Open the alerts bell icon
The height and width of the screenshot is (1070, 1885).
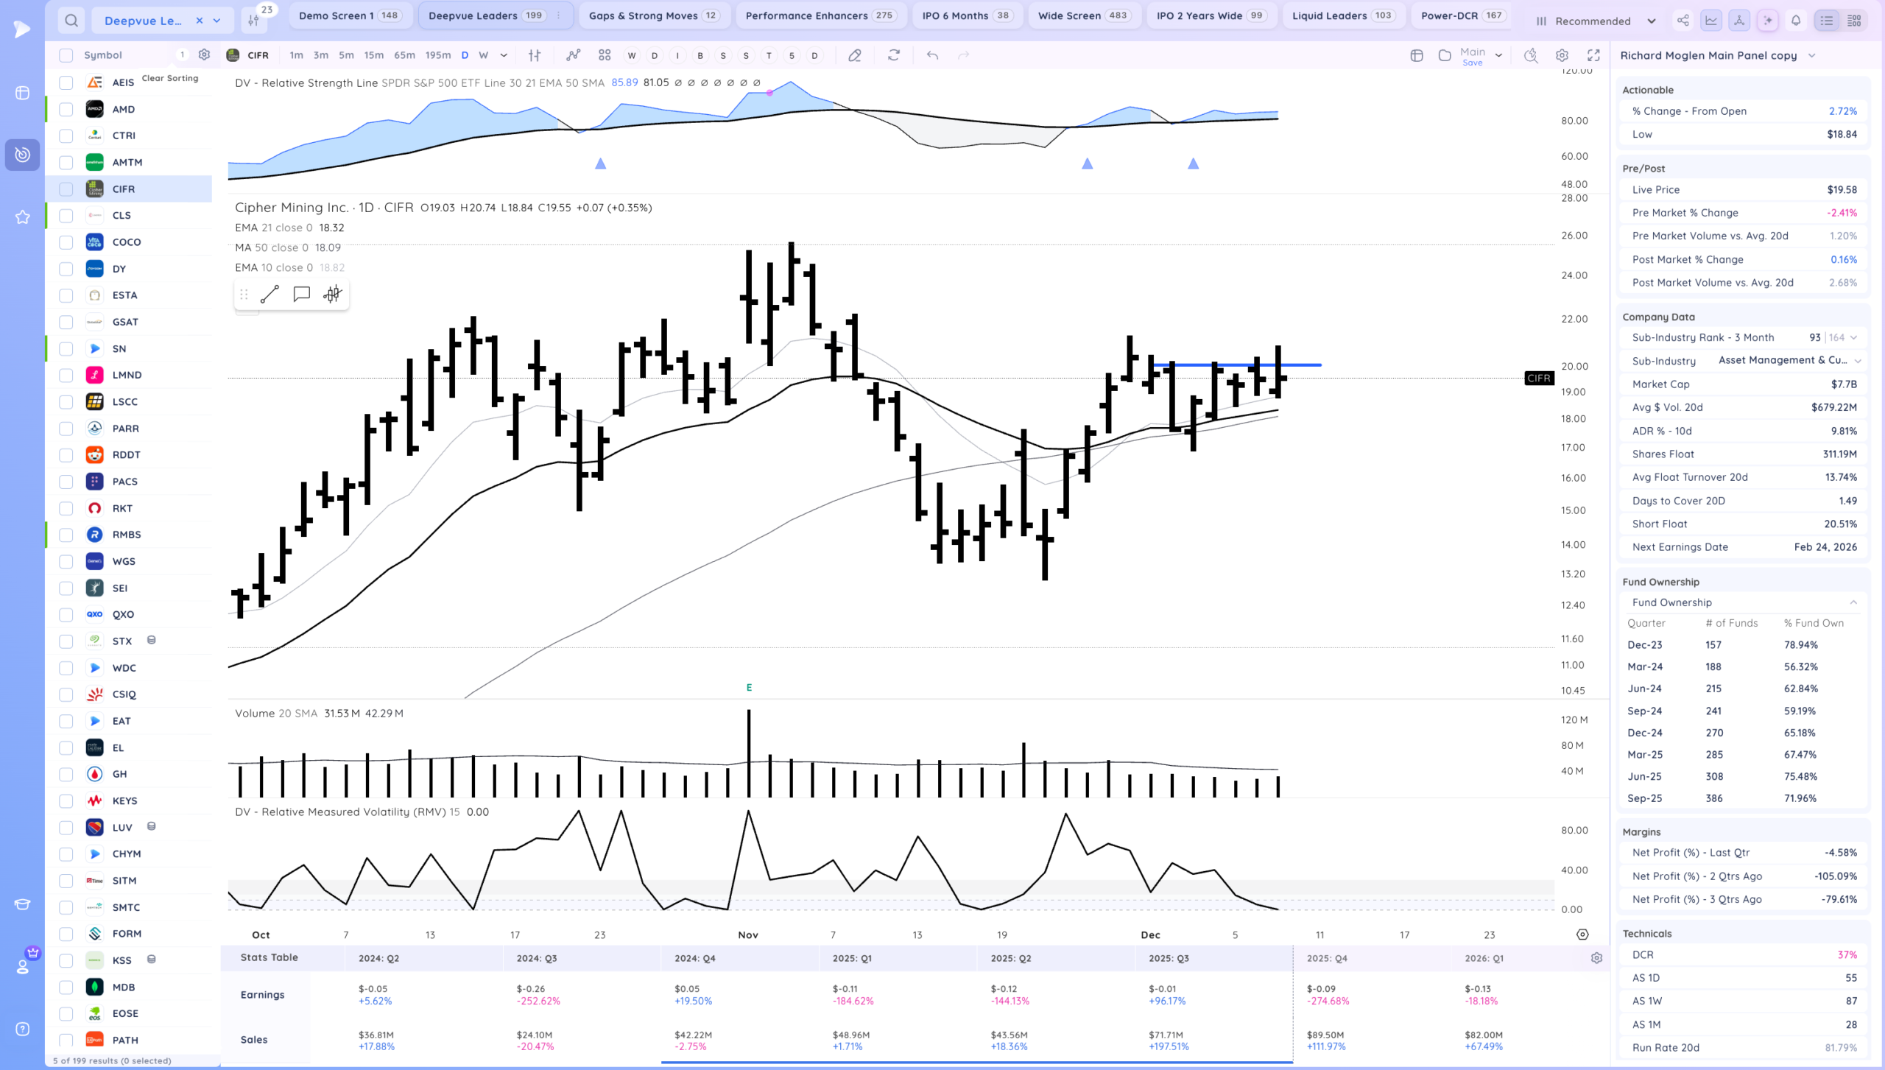(1796, 21)
